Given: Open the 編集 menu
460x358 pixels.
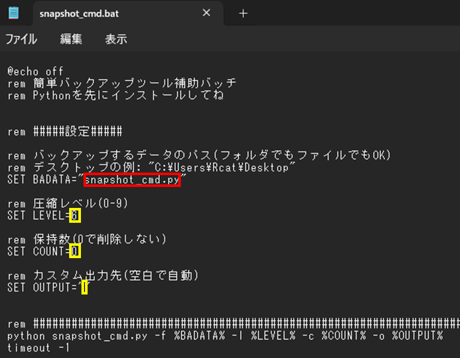Looking at the screenshot, I should [71, 39].
